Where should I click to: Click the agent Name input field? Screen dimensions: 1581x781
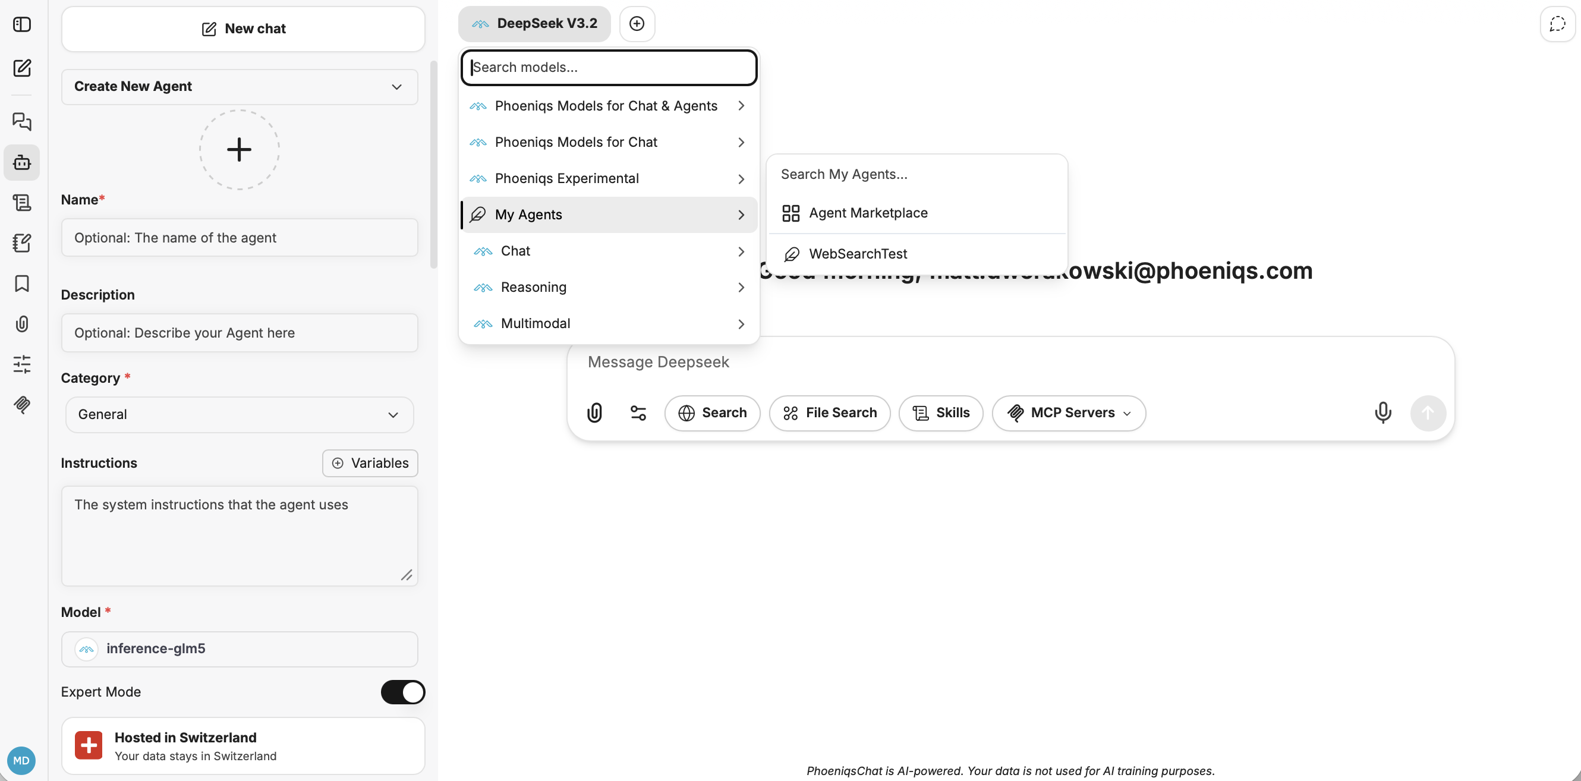click(240, 237)
